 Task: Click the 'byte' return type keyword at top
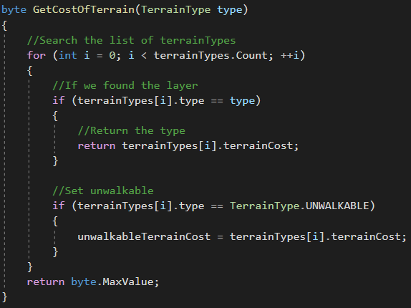tap(14, 10)
